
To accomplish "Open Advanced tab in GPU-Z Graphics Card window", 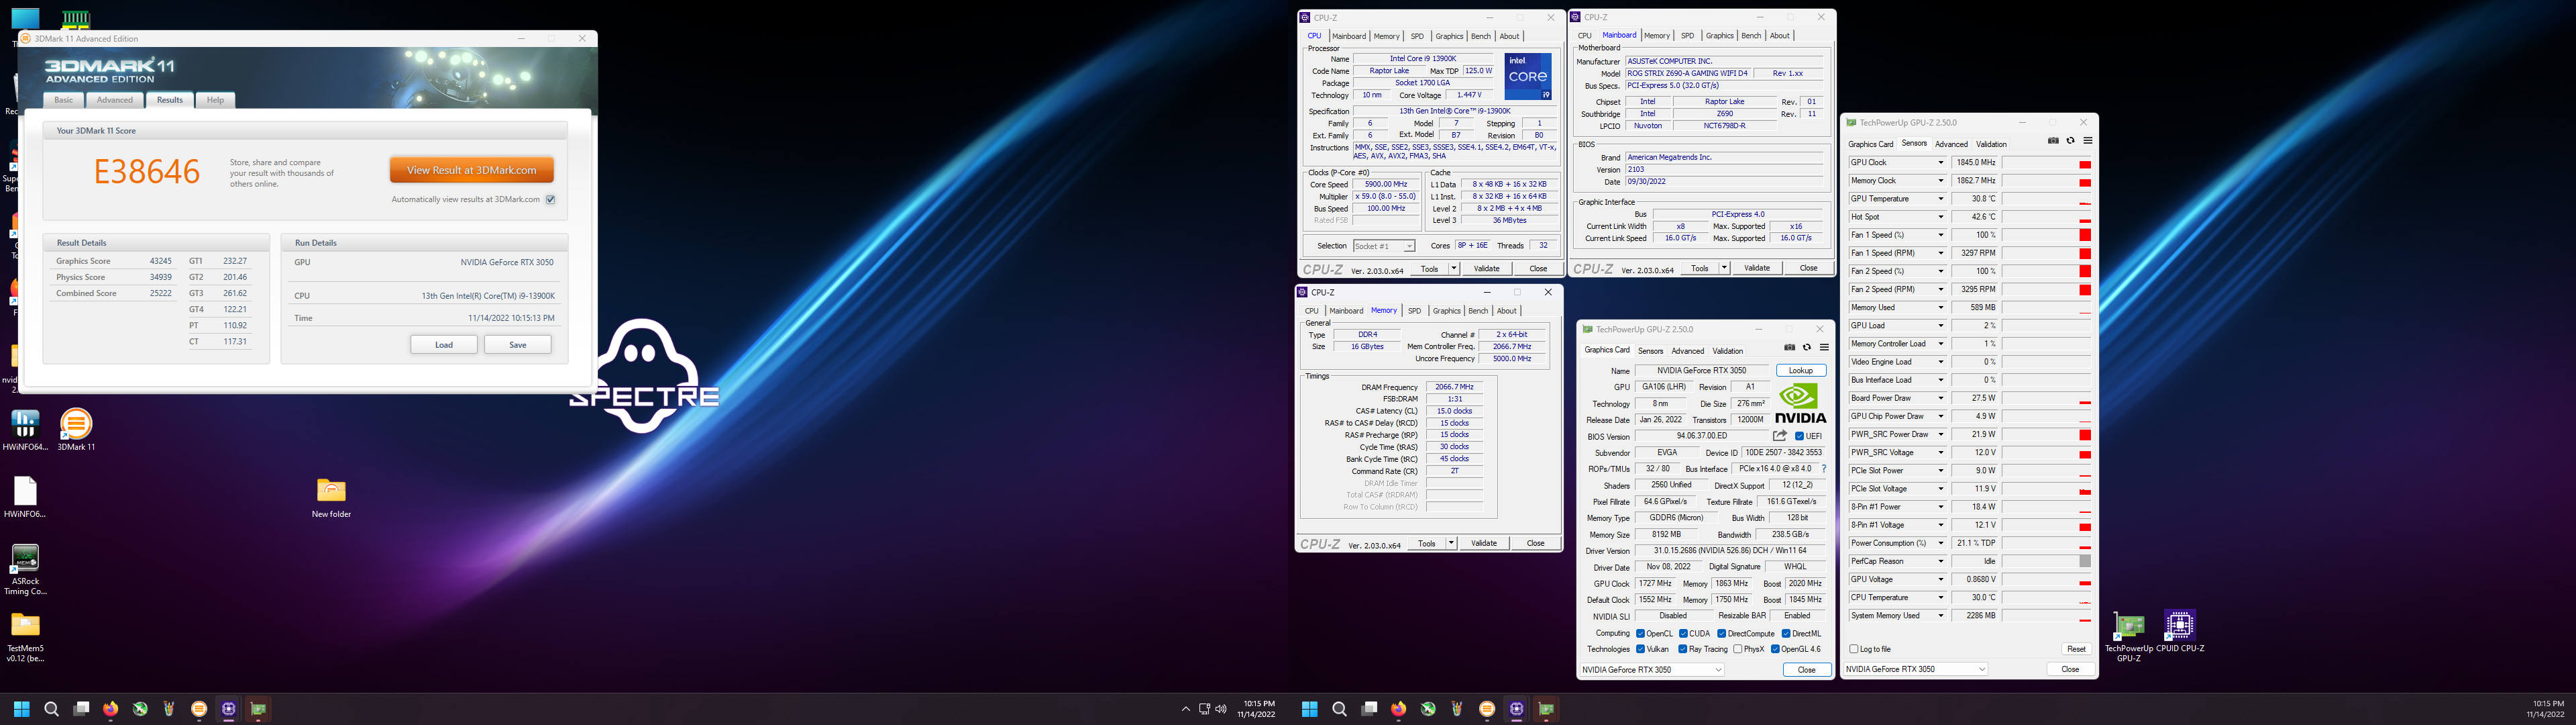I will click(1688, 350).
